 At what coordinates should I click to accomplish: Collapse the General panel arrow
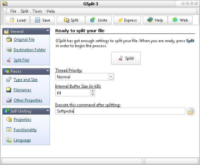[x=48, y=31]
